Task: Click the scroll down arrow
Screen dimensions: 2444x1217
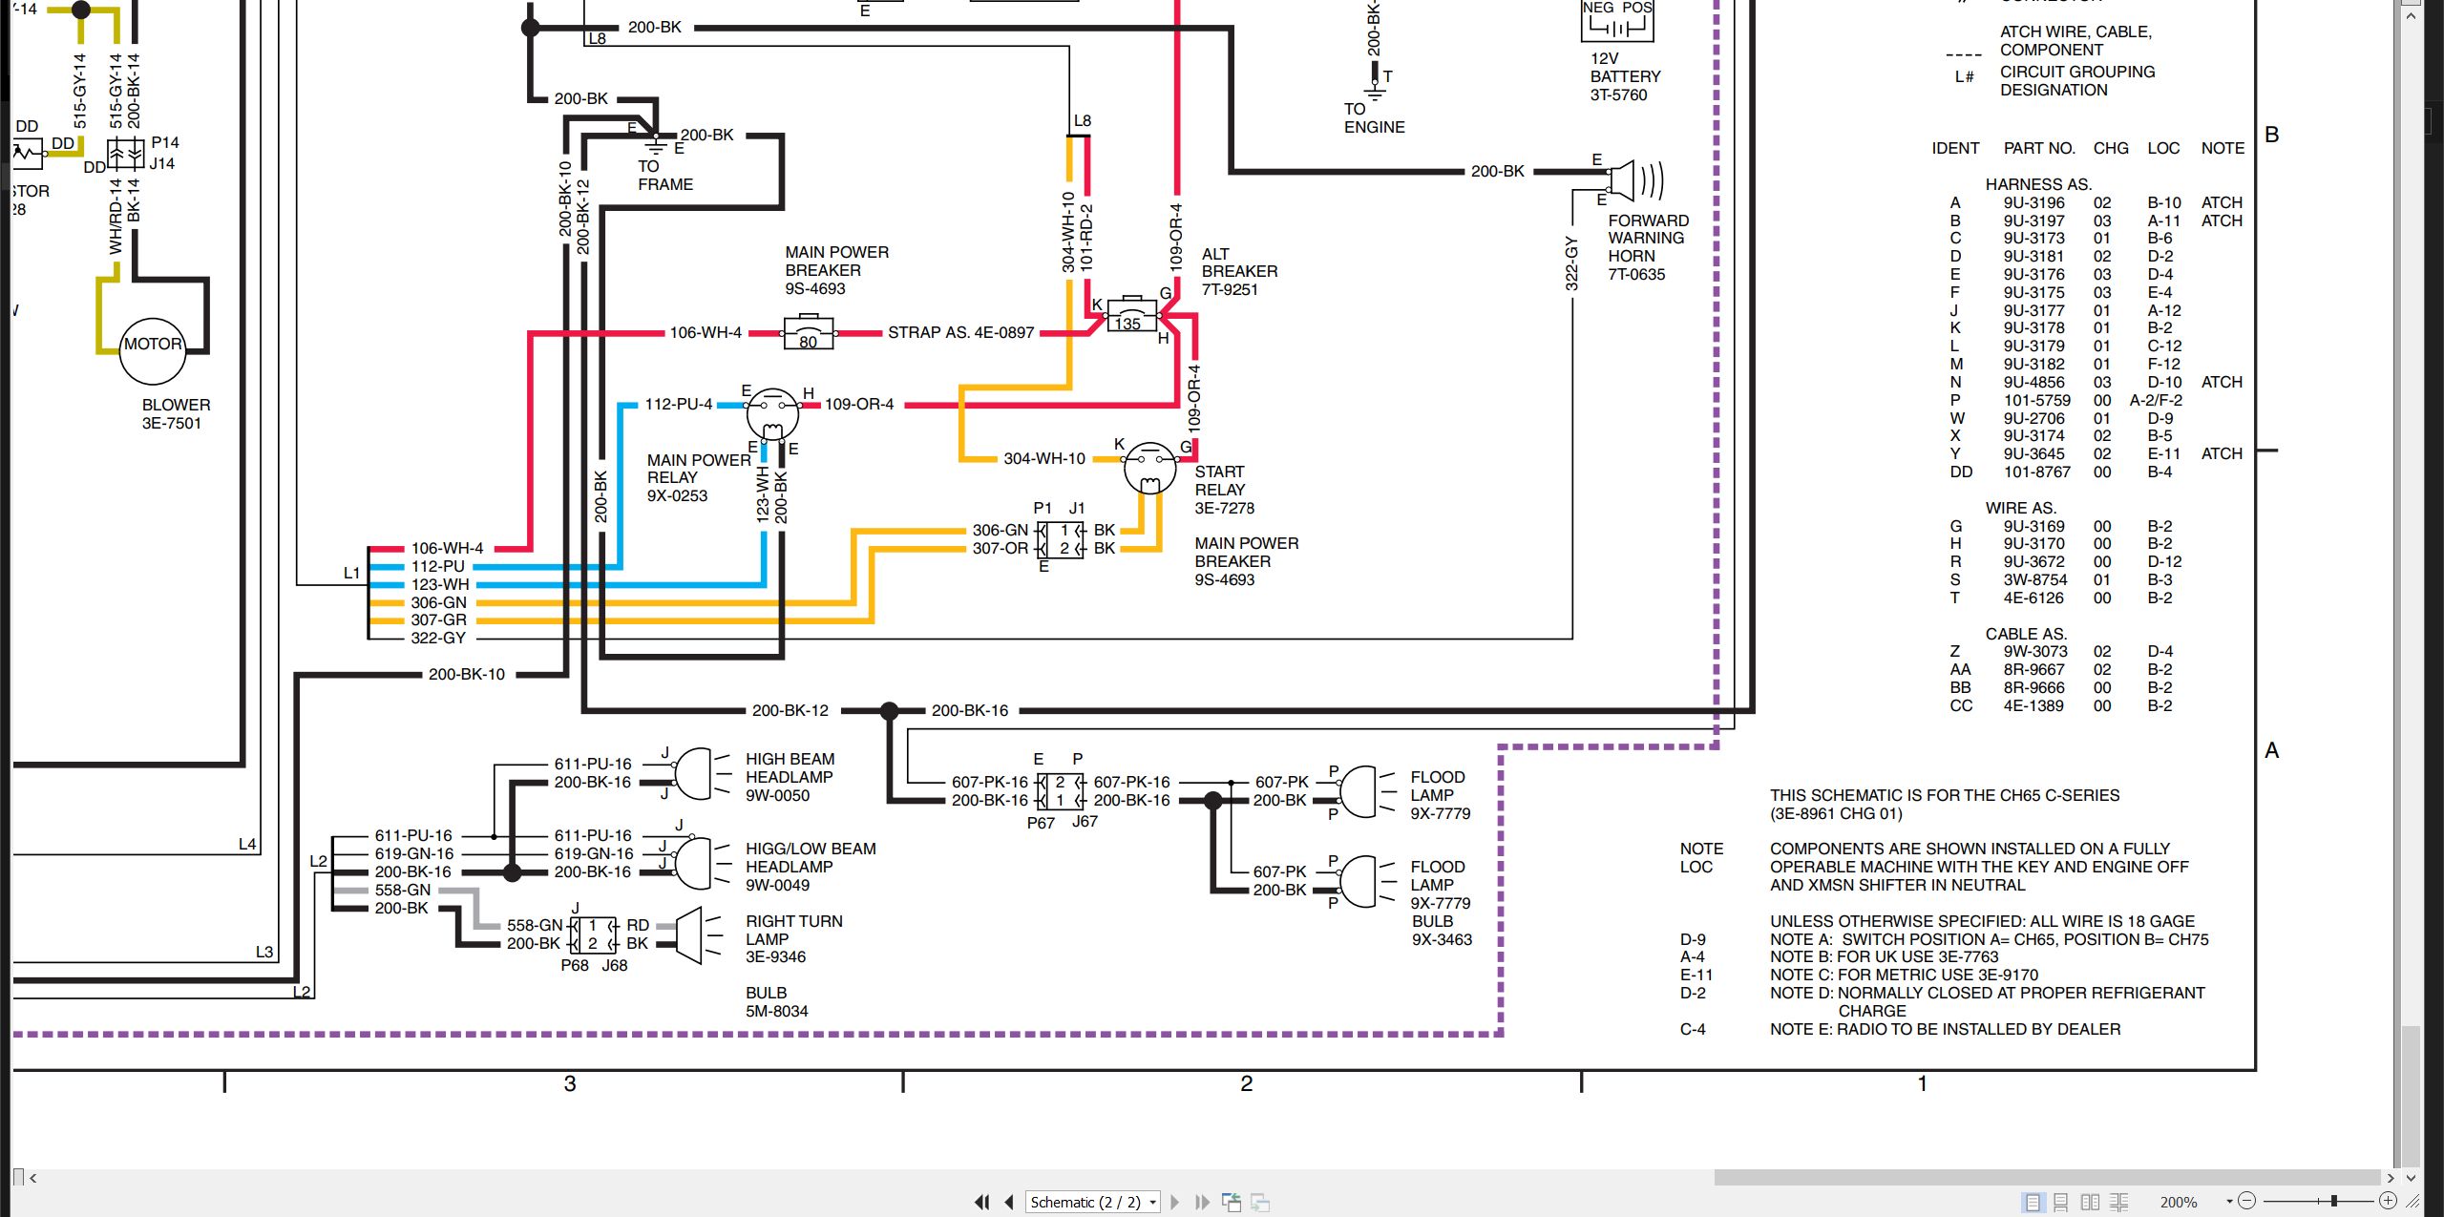Action: click(x=2411, y=1177)
